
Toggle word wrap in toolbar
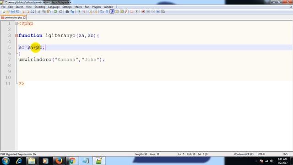tap(102, 11)
